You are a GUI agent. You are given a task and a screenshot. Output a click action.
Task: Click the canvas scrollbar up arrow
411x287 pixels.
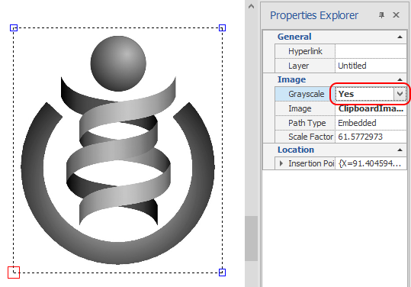(x=251, y=6)
